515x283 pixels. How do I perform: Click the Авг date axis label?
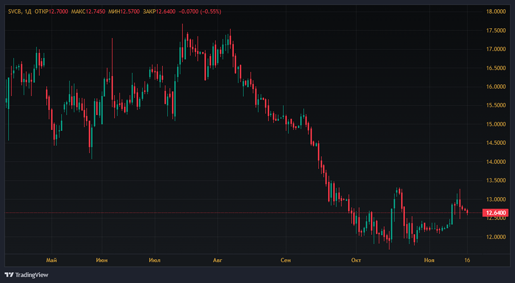pos(218,260)
